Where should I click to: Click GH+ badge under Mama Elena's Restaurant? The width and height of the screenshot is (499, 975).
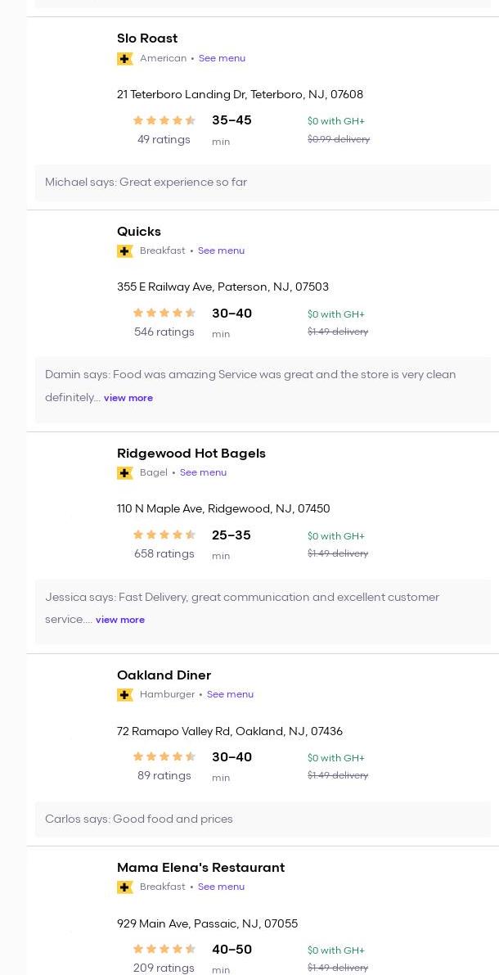point(124,887)
